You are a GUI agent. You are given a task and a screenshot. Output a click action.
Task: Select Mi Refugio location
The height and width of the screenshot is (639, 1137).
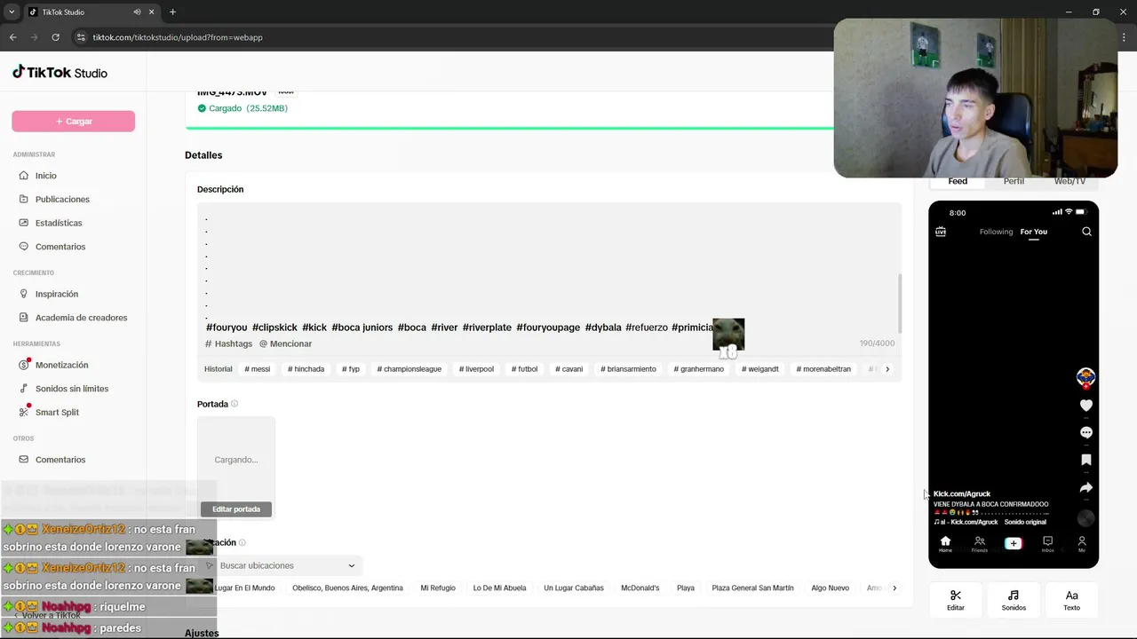pyautogui.click(x=438, y=588)
